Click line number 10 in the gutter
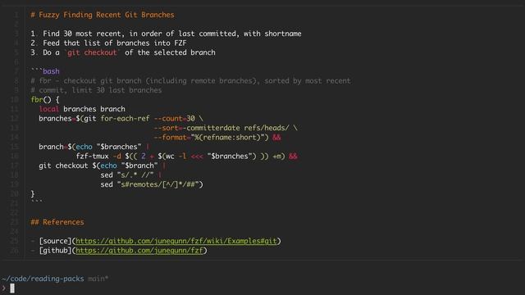Viewport: 525px width, 295px height. pos(15,99)
